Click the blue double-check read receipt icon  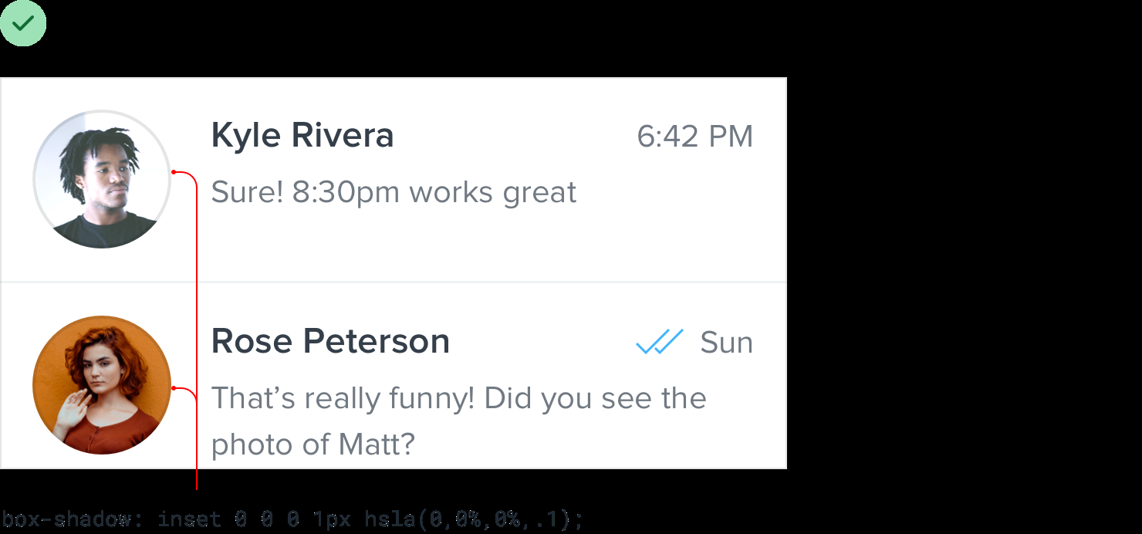pos(660,342)
